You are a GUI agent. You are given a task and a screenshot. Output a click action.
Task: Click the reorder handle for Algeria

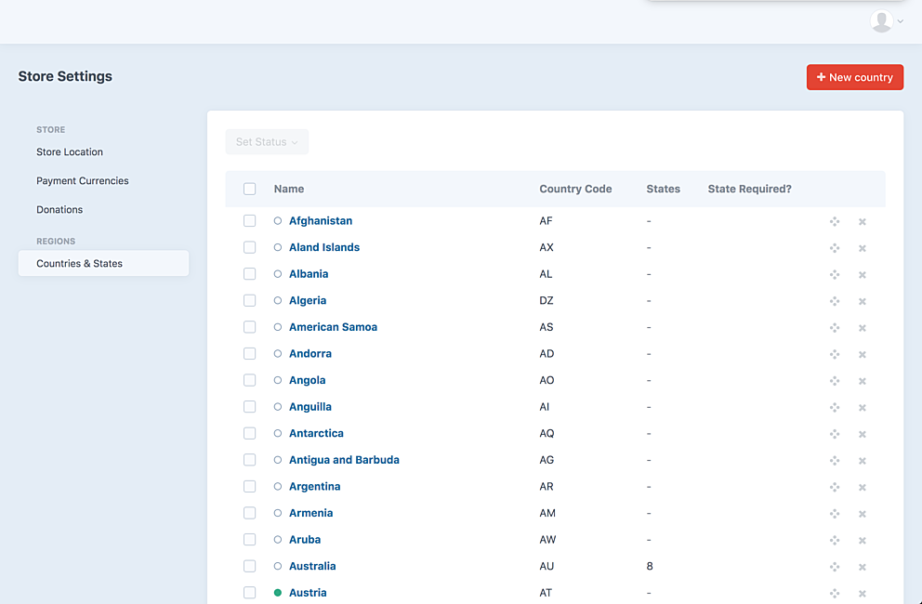coord(835,301)
